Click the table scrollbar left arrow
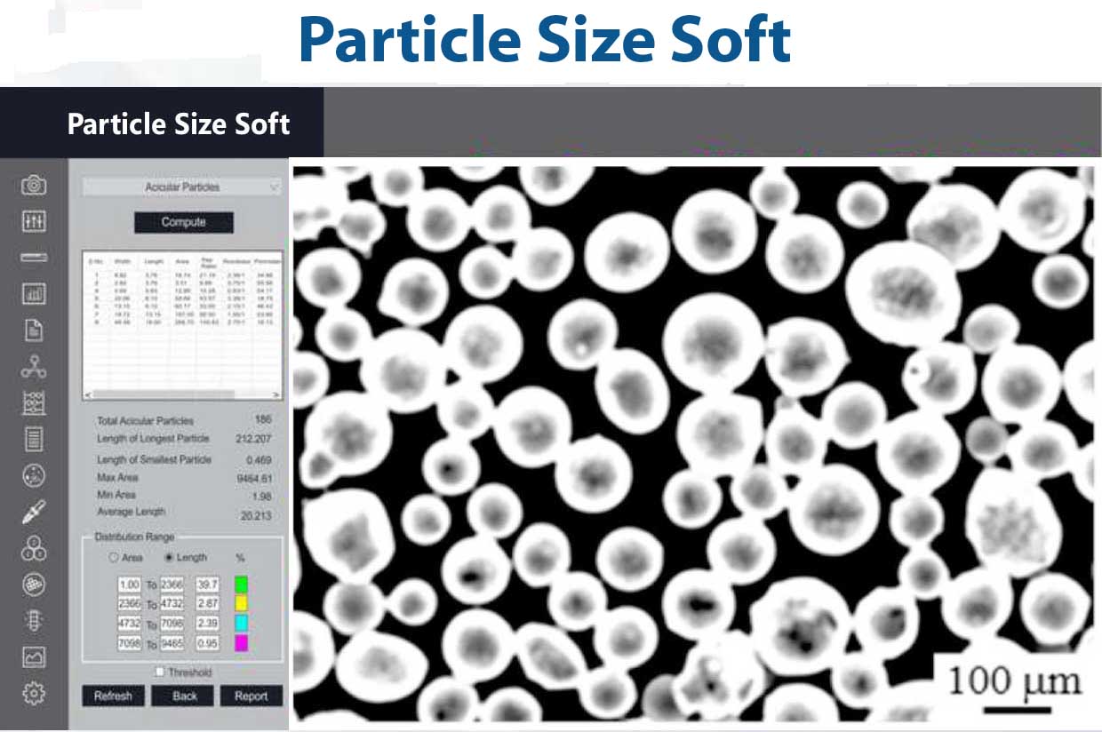 pos(88,394)
